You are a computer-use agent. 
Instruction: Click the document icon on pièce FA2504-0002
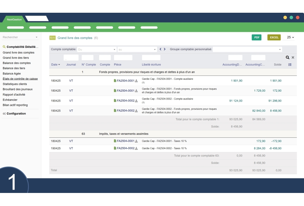(x=115, y=100)
